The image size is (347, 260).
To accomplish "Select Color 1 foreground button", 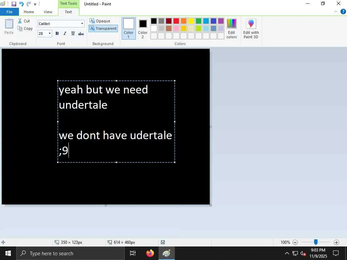I will [128, 28].
